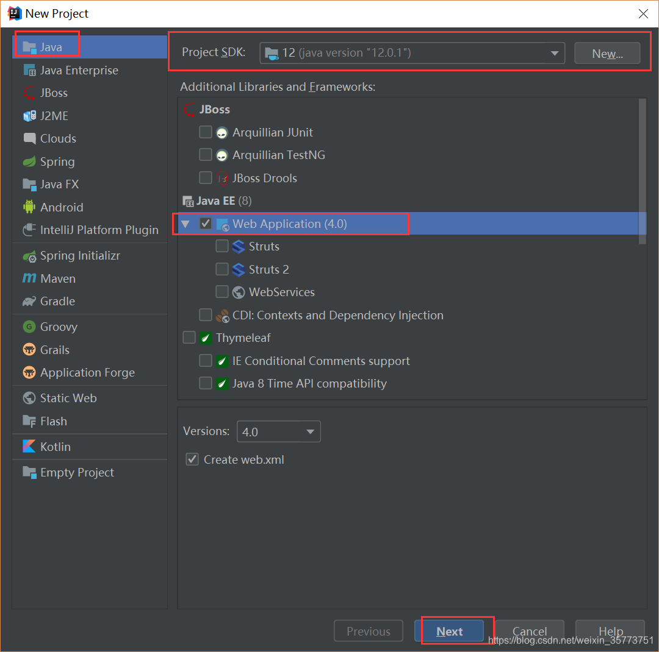The image size is (659, 652).
Task: Select Gradle project type
Action: (x=90, y=302)
